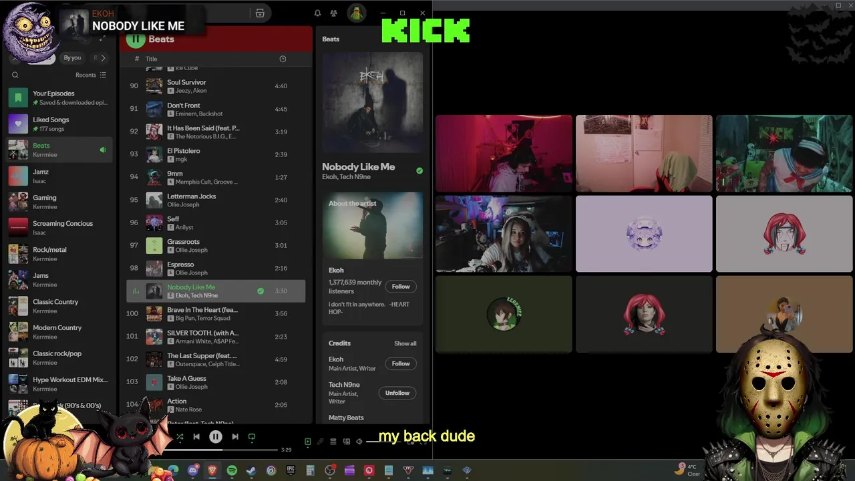This screenshot has width=855, height=481.
Task: Sort tracks by the Title column header
Action: (x=152, y=59)
